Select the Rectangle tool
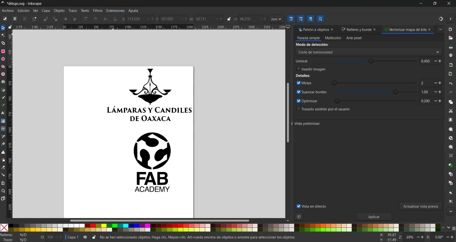Screen dimensions: 456x242 tap(3, 51)
